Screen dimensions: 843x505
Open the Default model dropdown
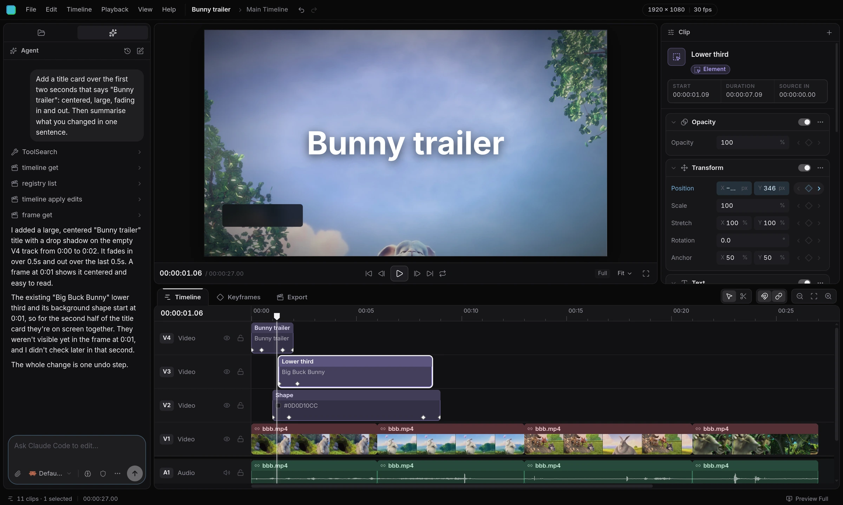pyautogui.click(x=50, y=474)
